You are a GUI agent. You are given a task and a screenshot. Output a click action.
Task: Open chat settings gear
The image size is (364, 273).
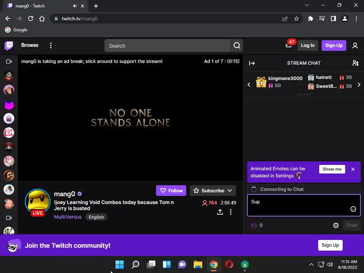tap(336, 225)
